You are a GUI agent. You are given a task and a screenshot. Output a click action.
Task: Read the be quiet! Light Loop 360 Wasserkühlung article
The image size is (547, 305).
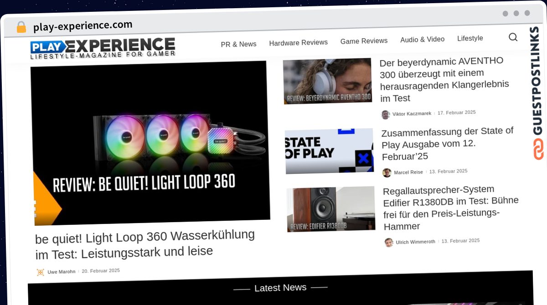[x=145, y=244]
